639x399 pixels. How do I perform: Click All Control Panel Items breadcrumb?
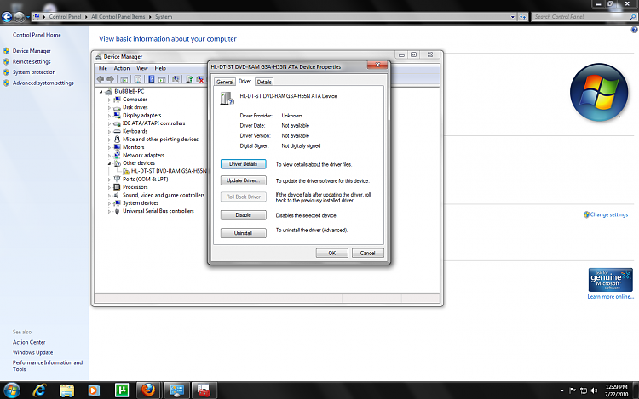[x=118, y=17]
